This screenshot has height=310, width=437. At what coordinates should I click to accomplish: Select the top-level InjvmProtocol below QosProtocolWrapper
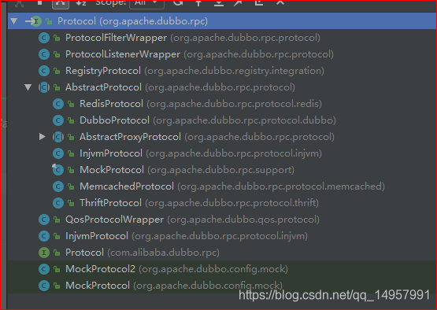pyautogui.click(x=222, y=236)
